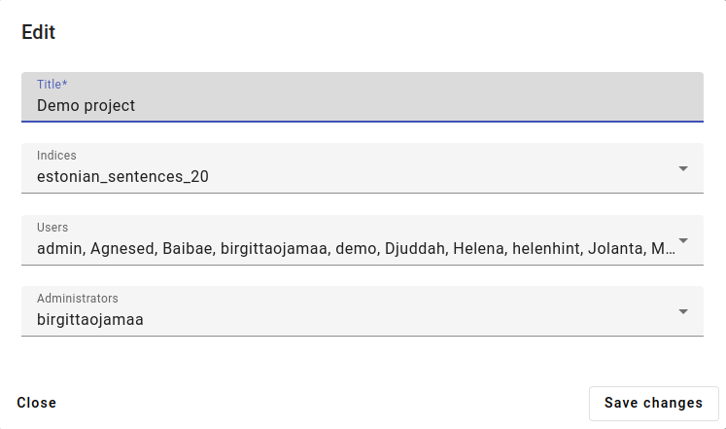
Task: Click the Administrators label text
Action: click(78, 299)
